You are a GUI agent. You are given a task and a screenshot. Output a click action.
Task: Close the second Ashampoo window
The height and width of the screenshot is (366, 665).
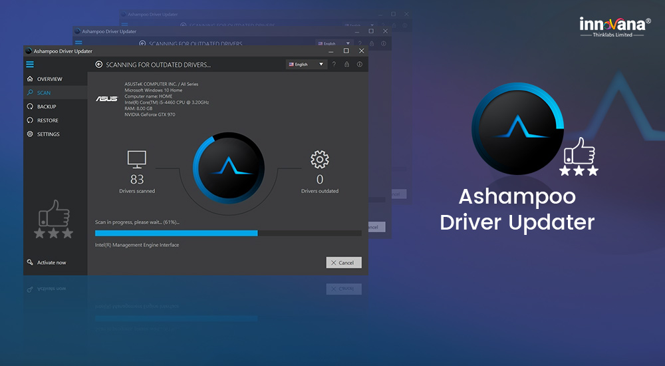pos(385,31)
